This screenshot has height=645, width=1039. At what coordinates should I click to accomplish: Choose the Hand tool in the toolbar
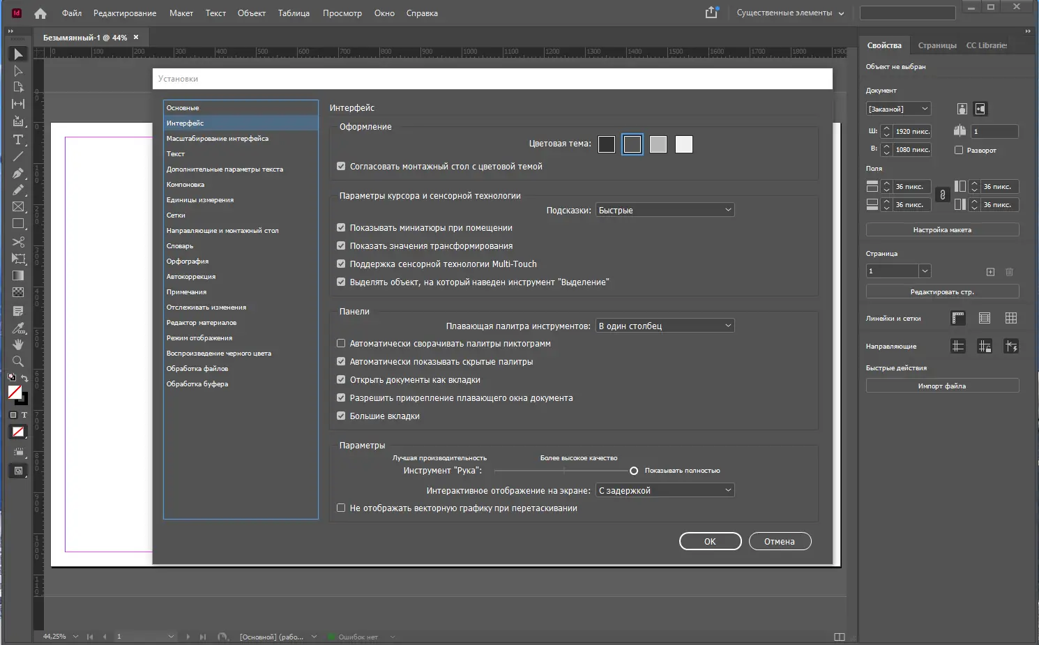(x=18, y=344)
